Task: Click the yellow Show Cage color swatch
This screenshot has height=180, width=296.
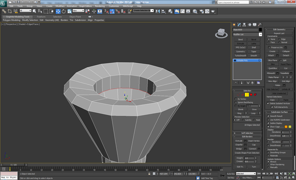Action: coord(290,127)
